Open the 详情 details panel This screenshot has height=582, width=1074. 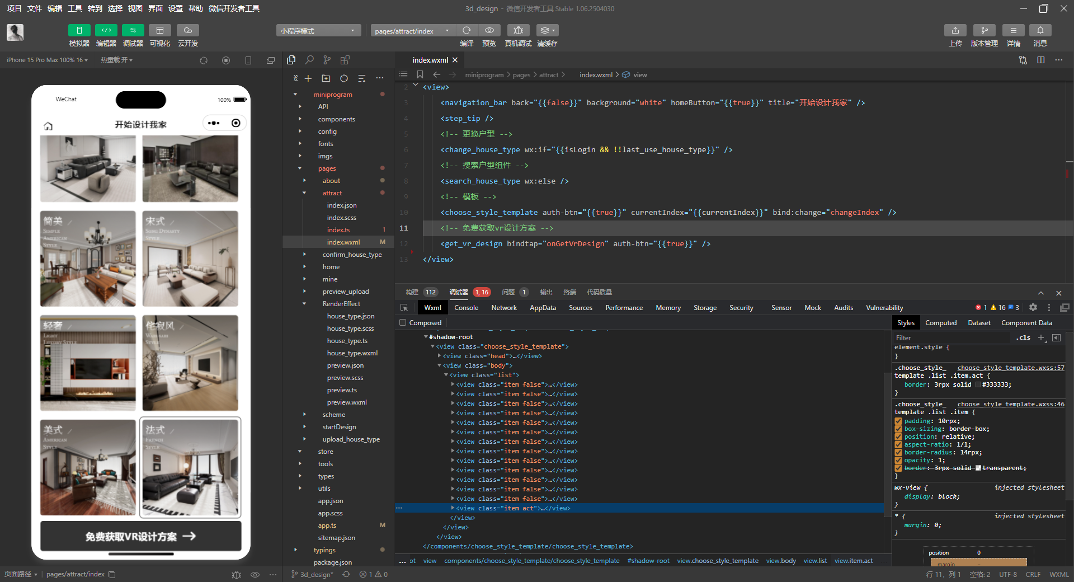coord(1014,30)
